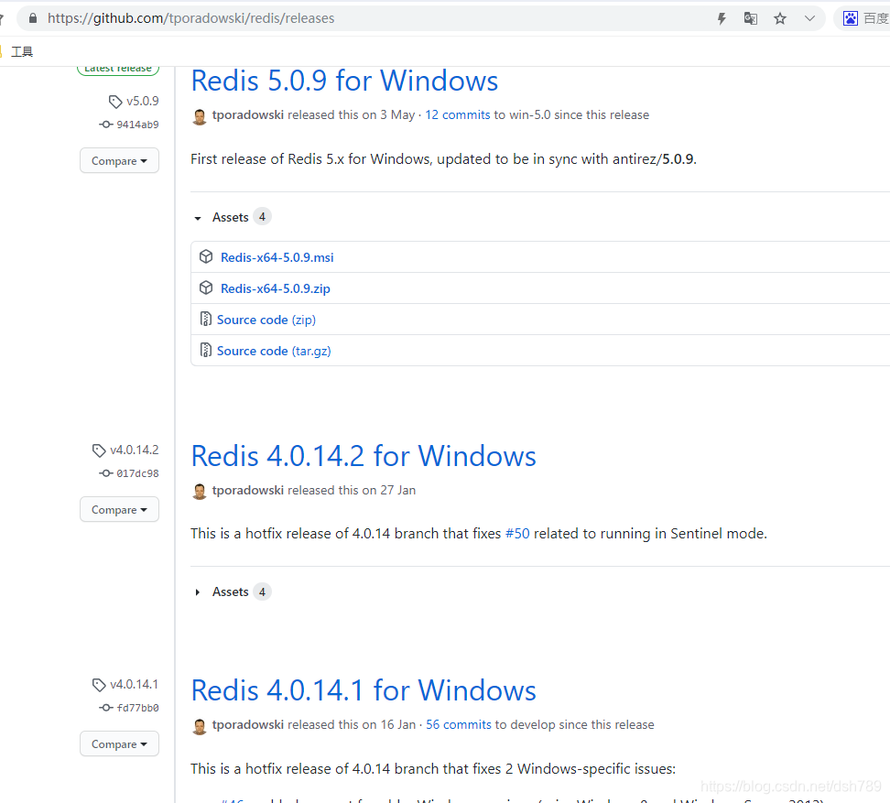The image size is (890, 803).
Task: Open commit fd77bb0
Action: click(137, 708)
